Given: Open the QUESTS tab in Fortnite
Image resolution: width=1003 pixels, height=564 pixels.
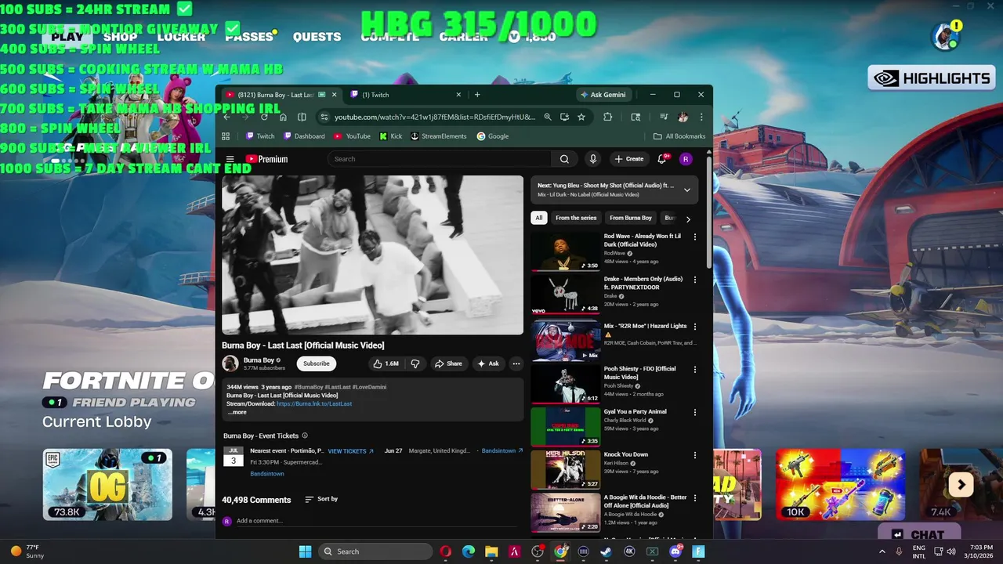Looking at the screenshot, I should (x=317, y=37).
